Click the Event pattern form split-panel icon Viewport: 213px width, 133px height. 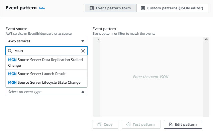[92, 8]
